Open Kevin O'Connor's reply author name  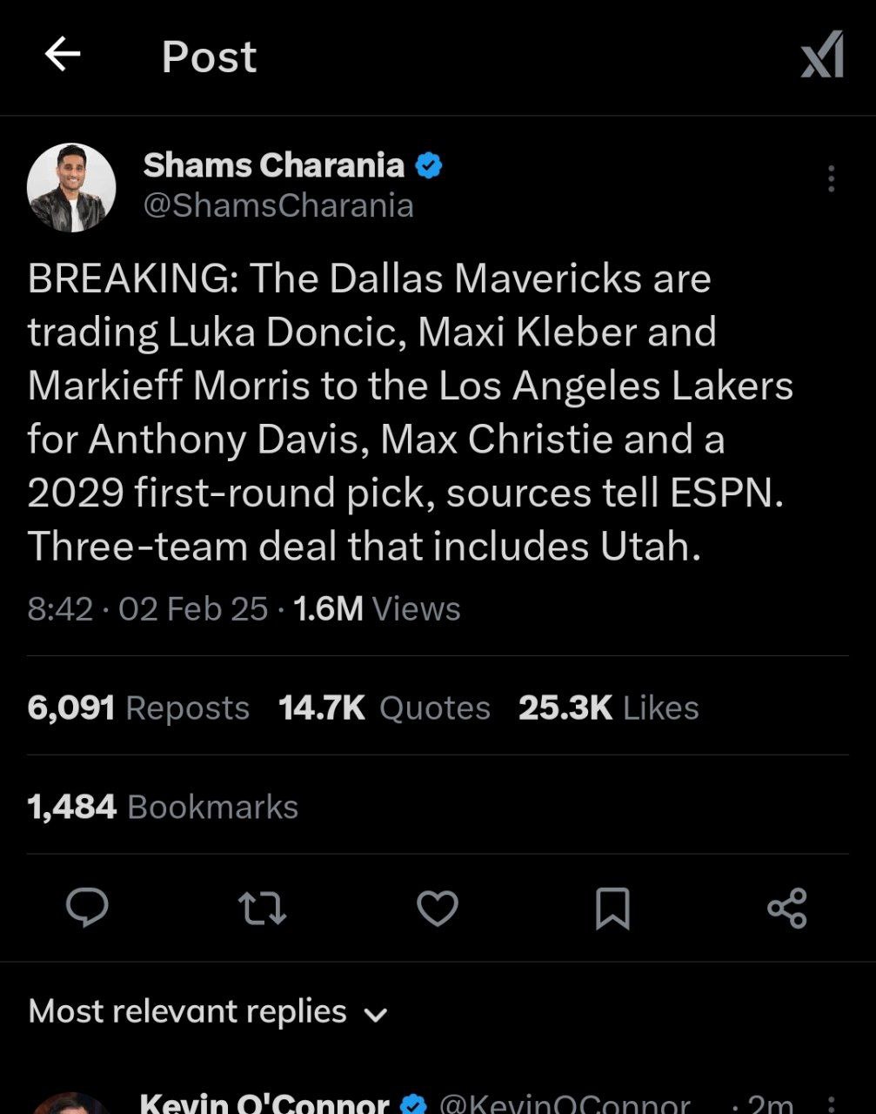264,1103
